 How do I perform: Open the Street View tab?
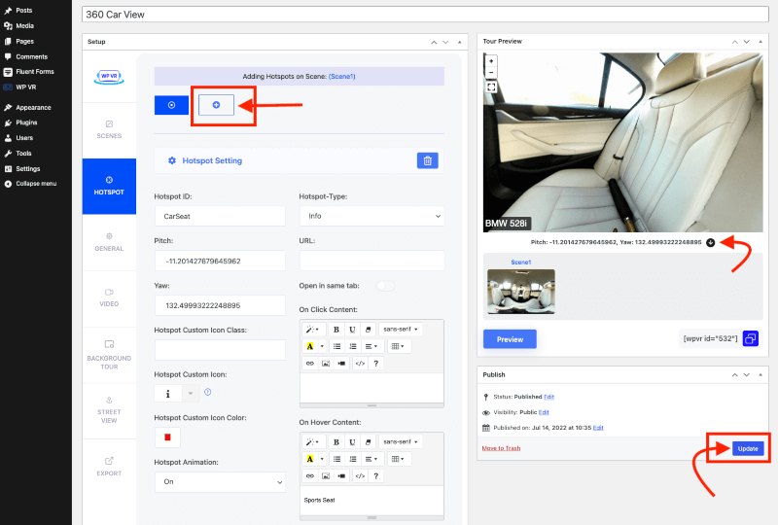click(109, 410)
